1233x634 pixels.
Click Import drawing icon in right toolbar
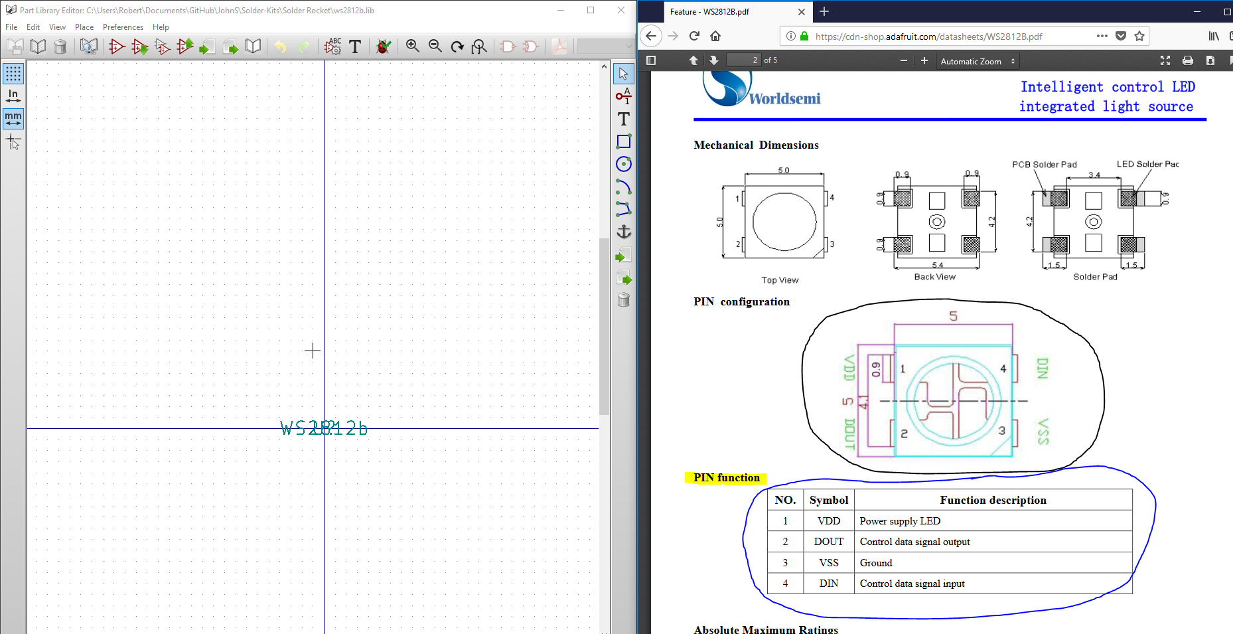click(623, 256)
